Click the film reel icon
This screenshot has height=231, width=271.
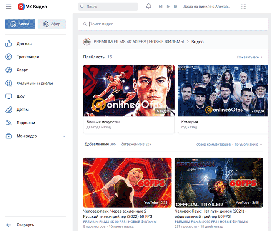click(x=9, y=83)
